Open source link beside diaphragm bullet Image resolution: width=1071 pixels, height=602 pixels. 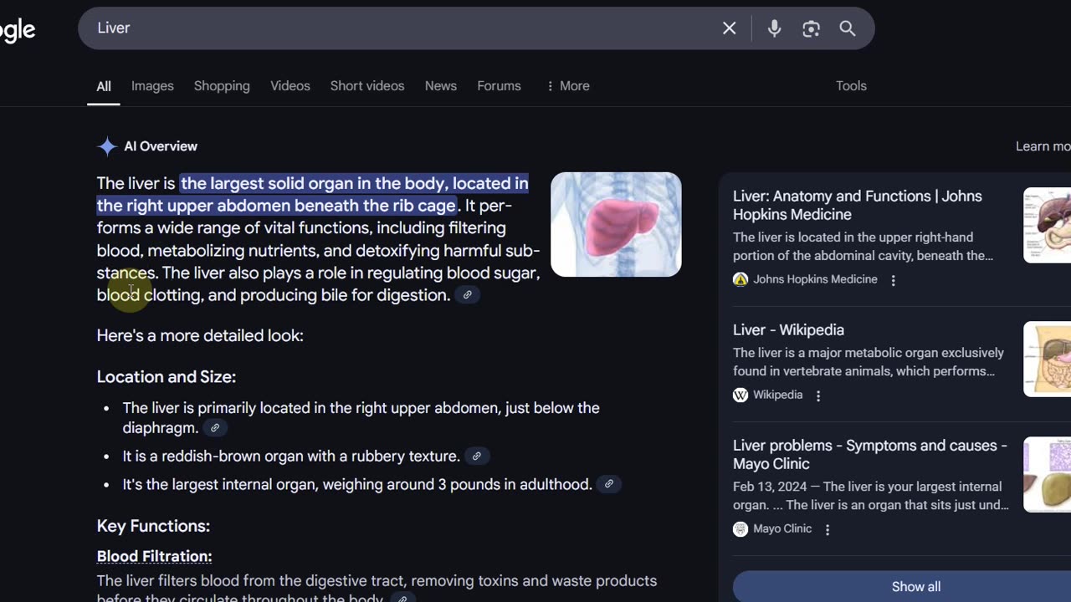[x=215, y=428]
